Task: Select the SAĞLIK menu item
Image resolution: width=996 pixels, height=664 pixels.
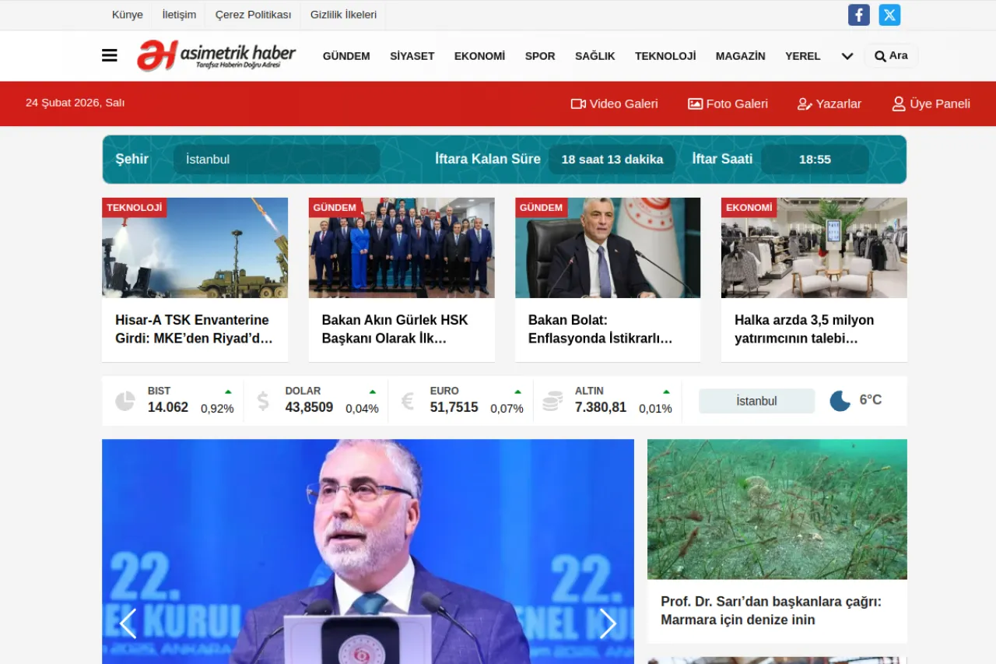Action: click(x=594, y=56)
